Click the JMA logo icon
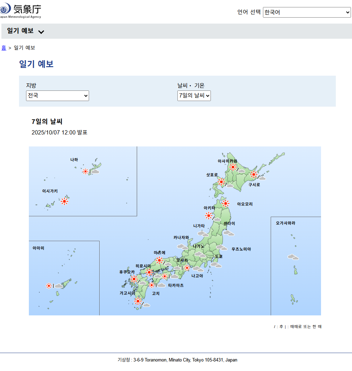Image resolution: width=352 pixels, height=371 pixels. (x=6, y=10)
